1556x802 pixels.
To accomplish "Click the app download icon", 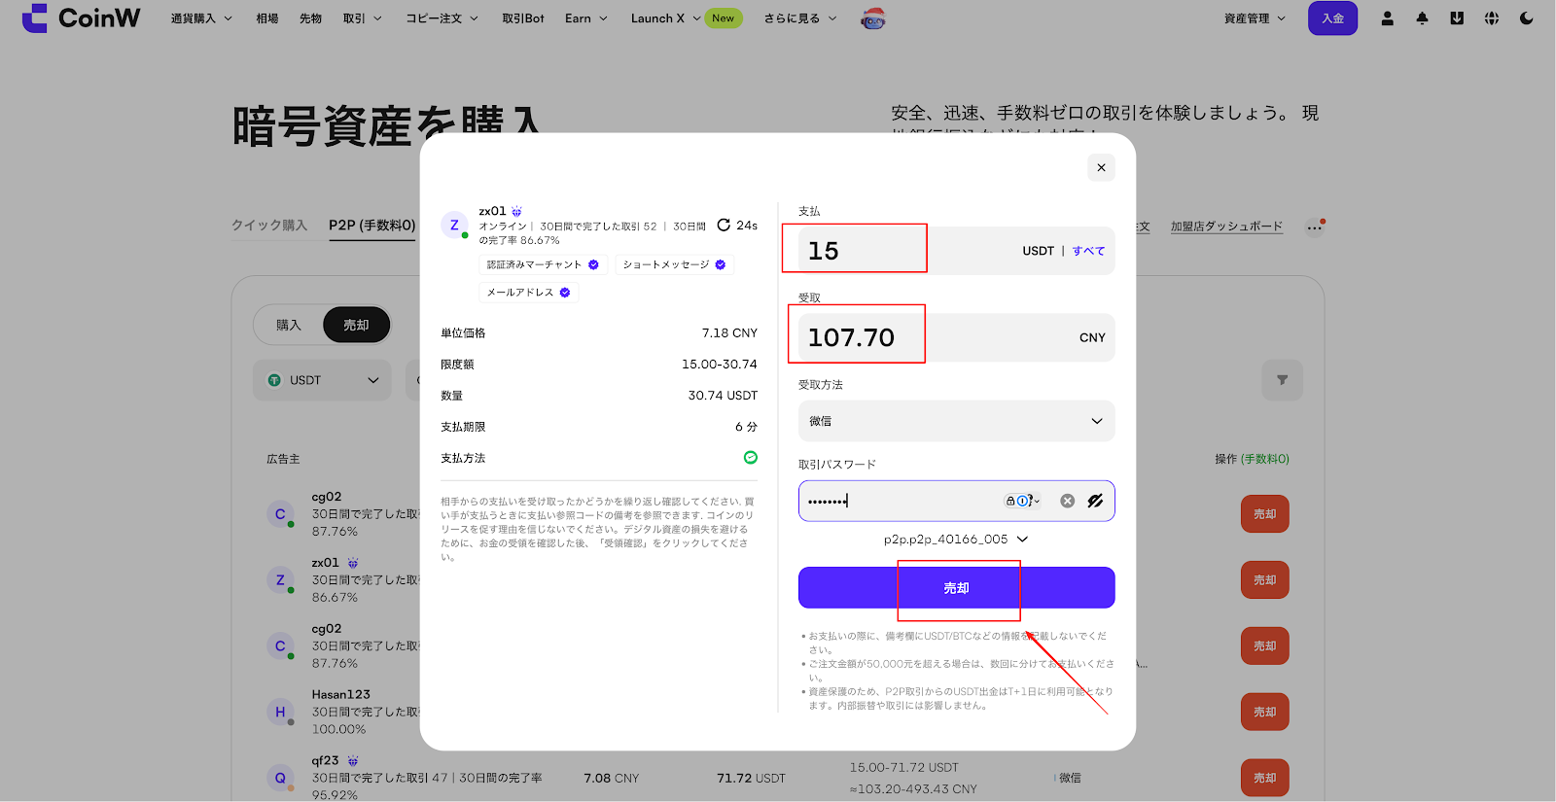I will click(1457, 18).
